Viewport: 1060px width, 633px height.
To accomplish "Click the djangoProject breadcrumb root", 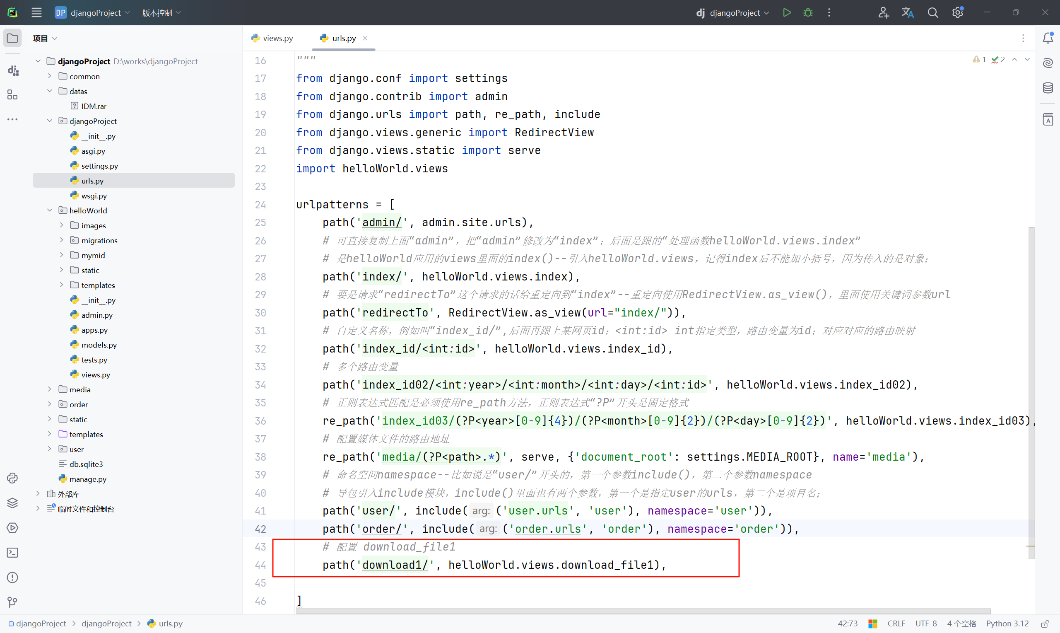I will (x=38, y=623).
